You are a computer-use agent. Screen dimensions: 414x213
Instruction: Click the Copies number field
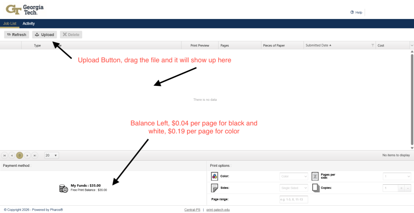coord(390,188)
